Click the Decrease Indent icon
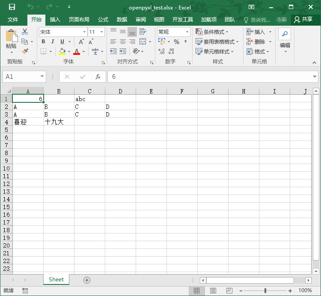The image size is (321, 296). point(113,51)
